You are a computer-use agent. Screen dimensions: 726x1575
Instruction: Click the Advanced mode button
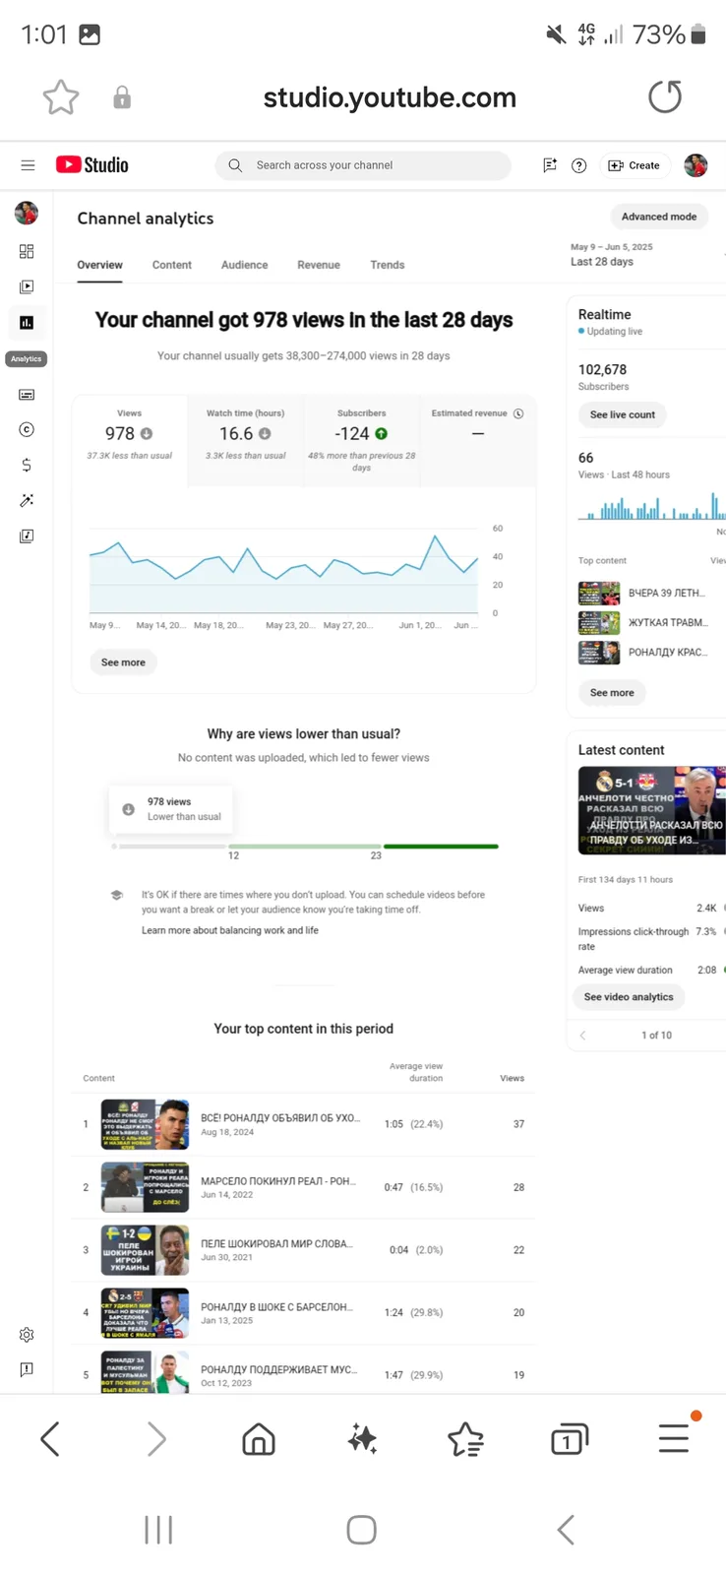tap(659, 217)
